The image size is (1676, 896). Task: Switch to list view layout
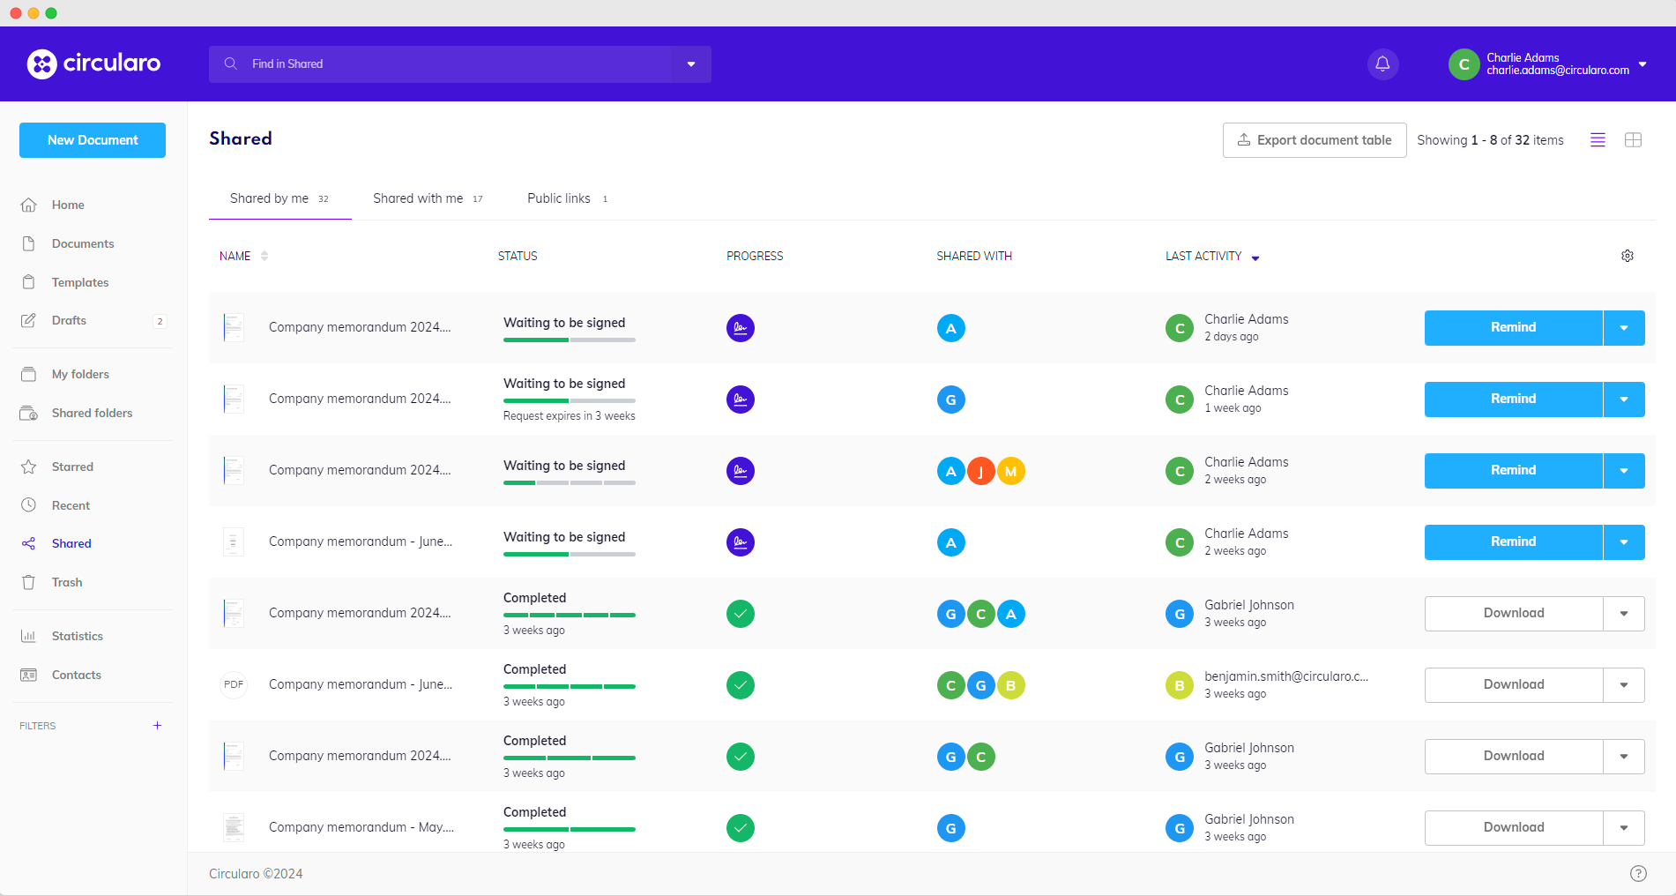click(1598, 140)
